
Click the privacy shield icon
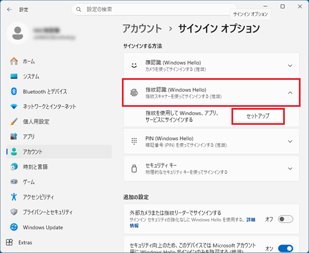tap(14, 212)
